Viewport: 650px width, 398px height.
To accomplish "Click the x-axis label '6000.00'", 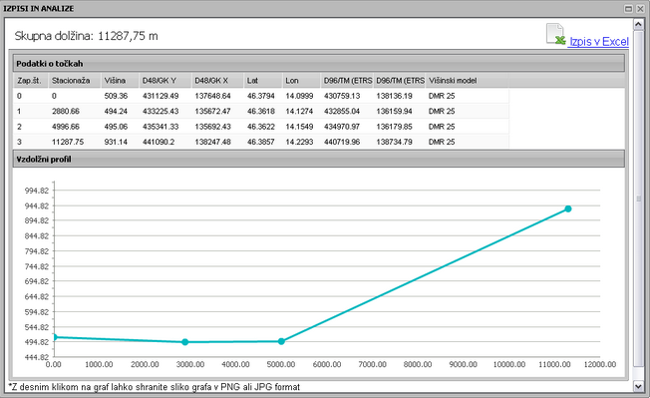I will [327, 364].
